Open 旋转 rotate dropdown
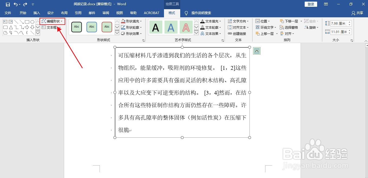 [x=311, y=27]
